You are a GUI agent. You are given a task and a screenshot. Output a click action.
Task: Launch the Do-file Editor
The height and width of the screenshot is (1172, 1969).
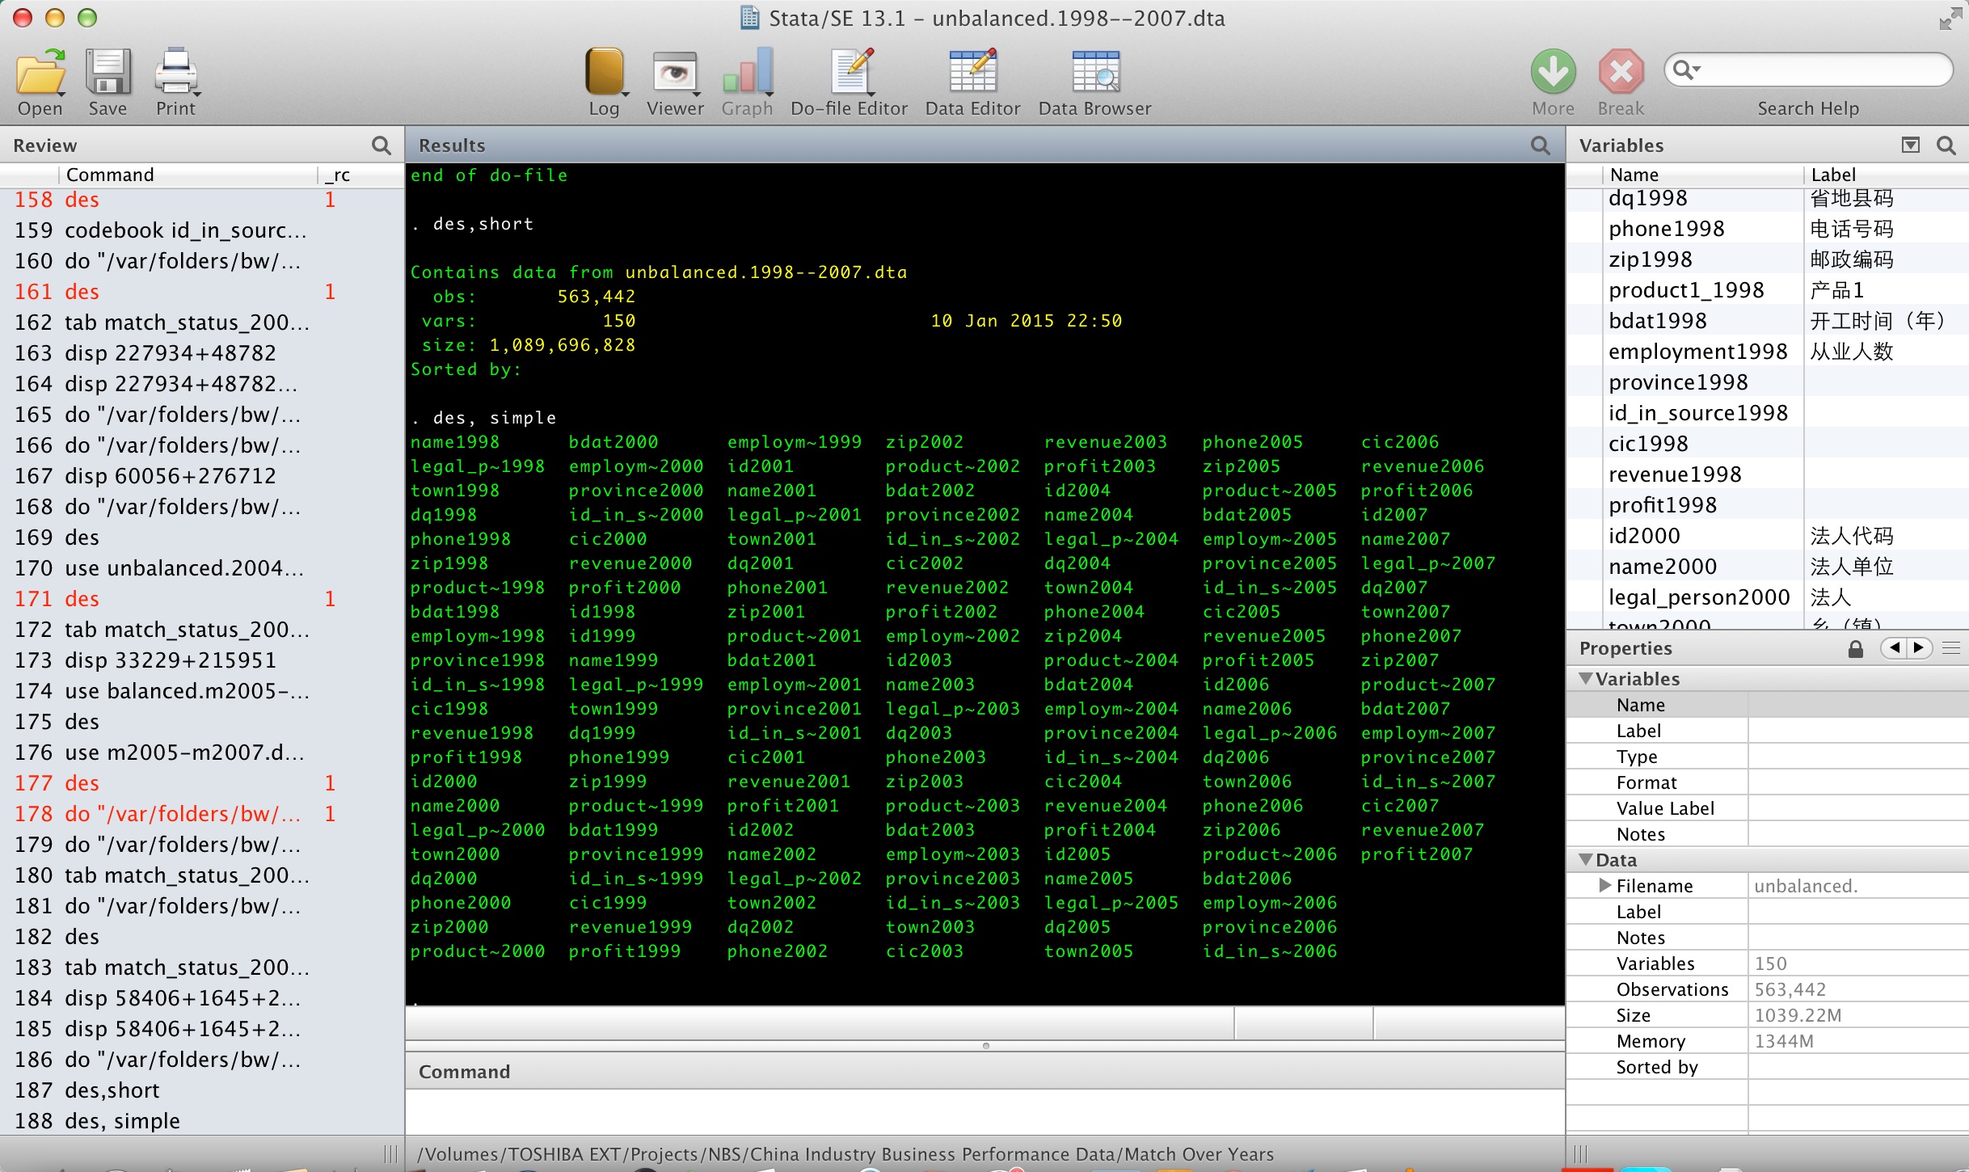point(850,73)
